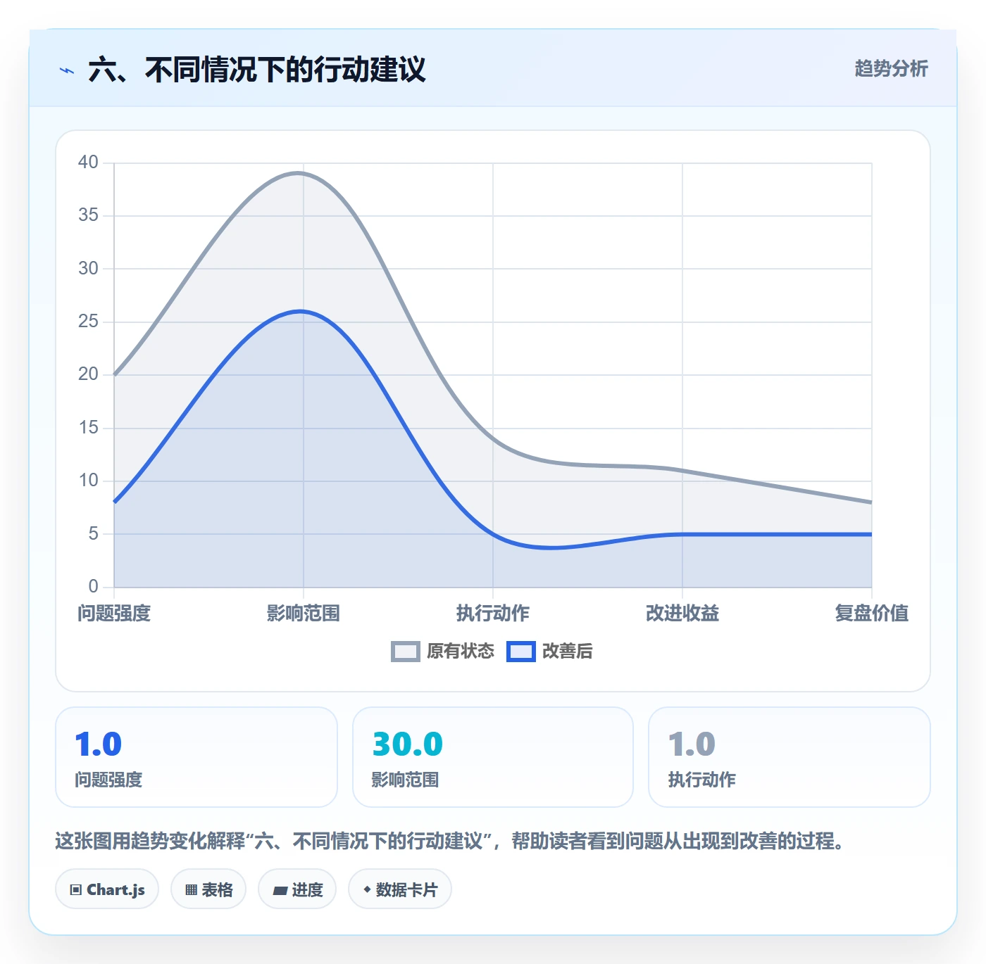Click the diamond icon in the 数据卡片 chip
The width and height of the screenshot is (986, 964).
(x=367, y=890)
